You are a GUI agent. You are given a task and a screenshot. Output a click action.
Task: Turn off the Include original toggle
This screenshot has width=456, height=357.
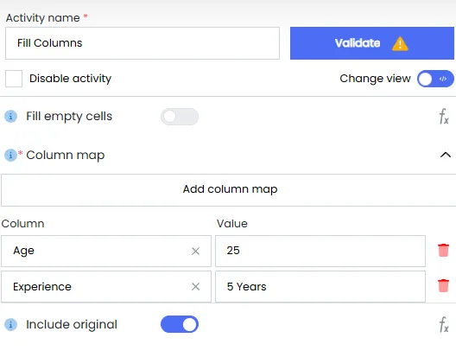[180, 324]
